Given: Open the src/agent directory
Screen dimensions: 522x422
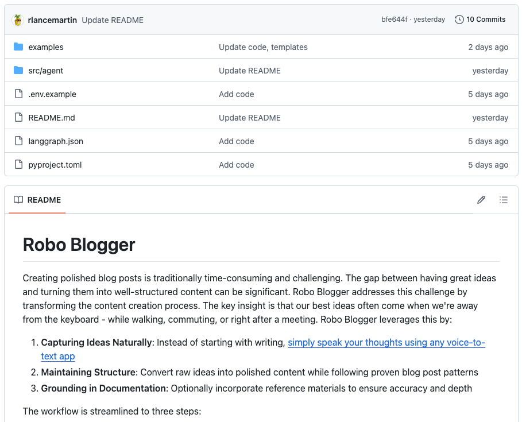Looking at the screenshot, I should pyautogui.click(x=45, y=71).
